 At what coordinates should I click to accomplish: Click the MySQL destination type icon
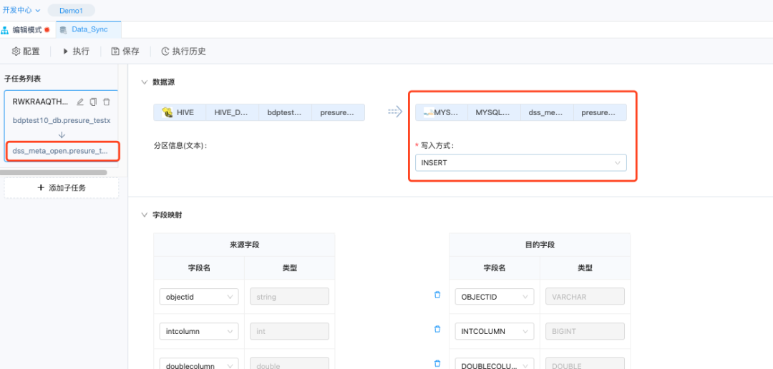428,112
